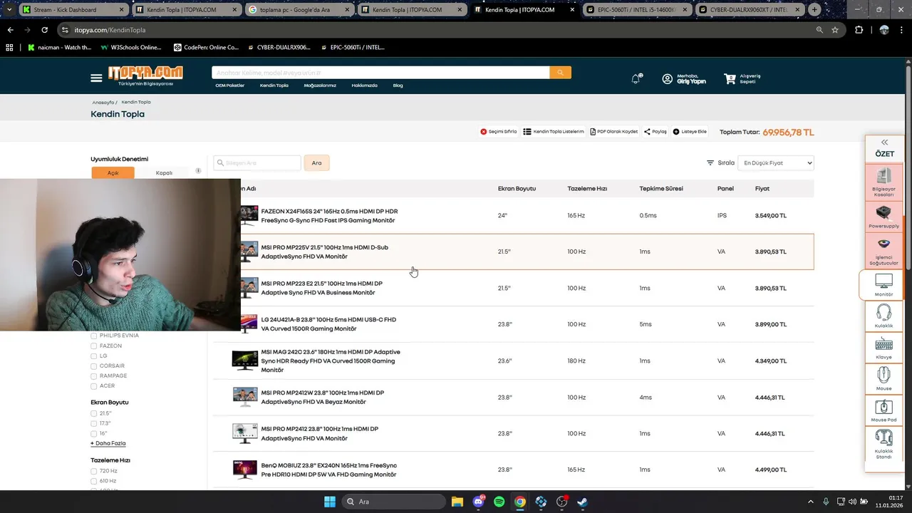The image size is (912, 513).
Task: Show hidden system tray icons
Action: [810, 502]
